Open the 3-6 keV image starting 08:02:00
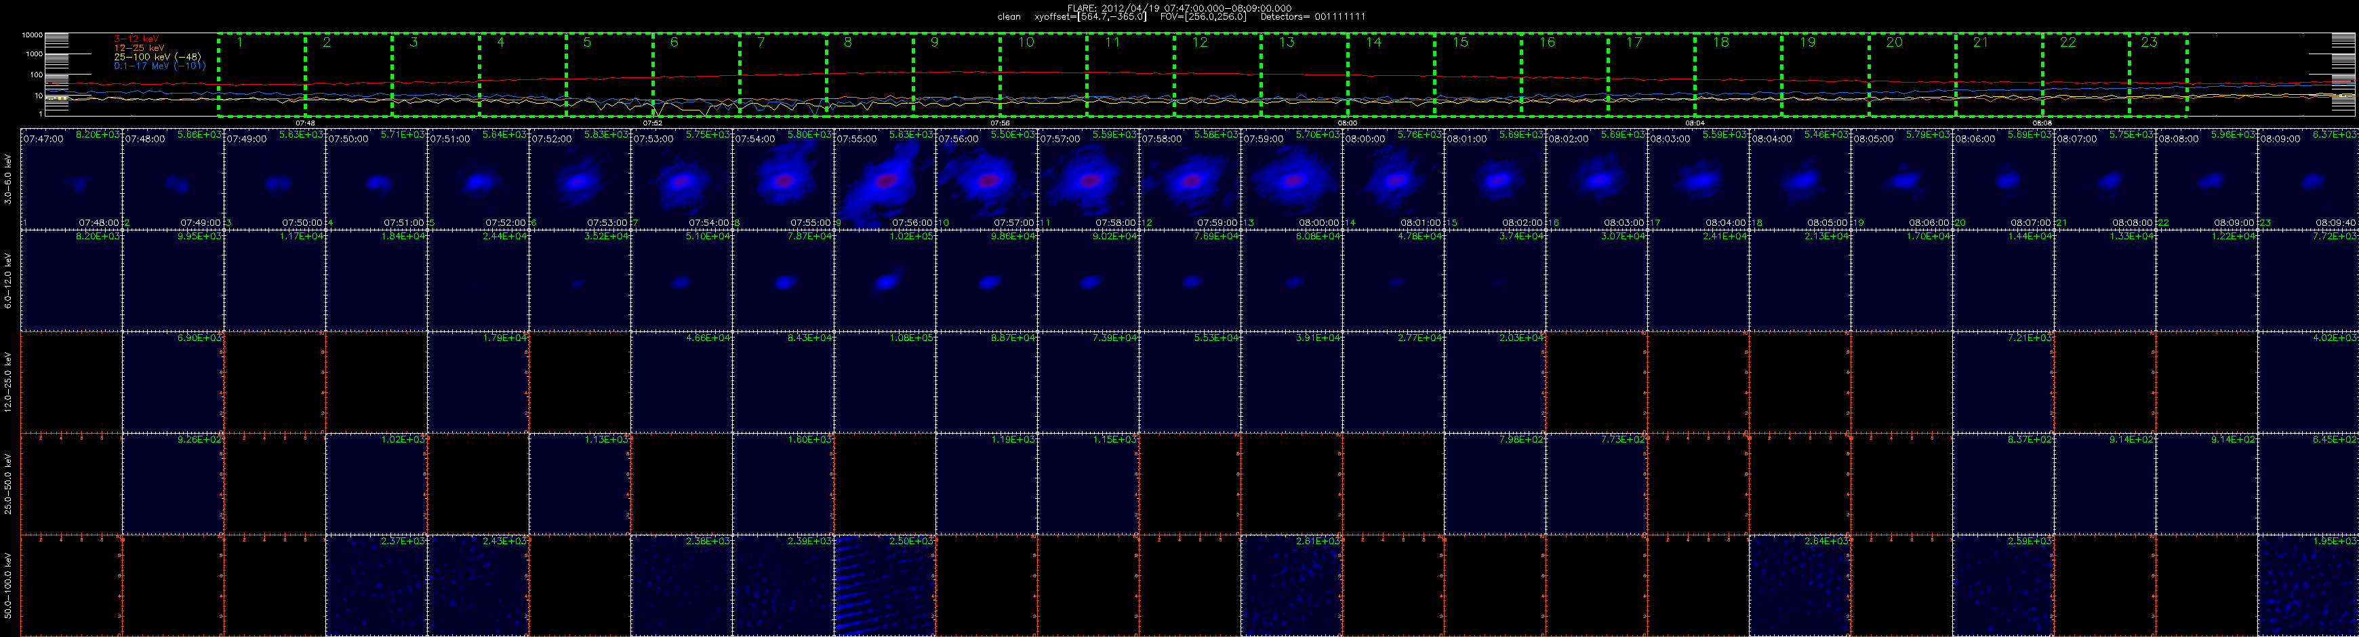The width and height of the screenshot is (2359, 637). click(x=1596, y=178)
